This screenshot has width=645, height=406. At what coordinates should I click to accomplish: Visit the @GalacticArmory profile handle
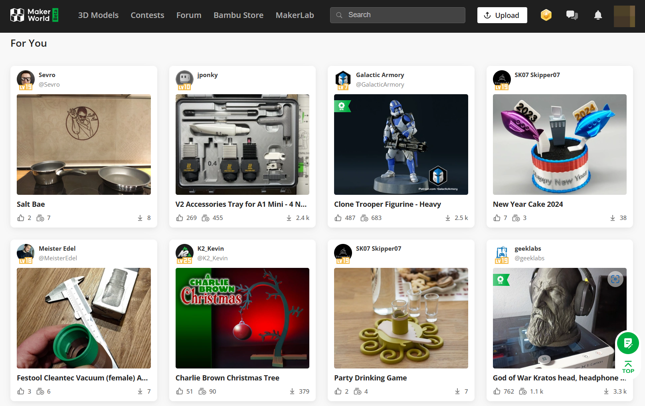(x=380, y=85)
